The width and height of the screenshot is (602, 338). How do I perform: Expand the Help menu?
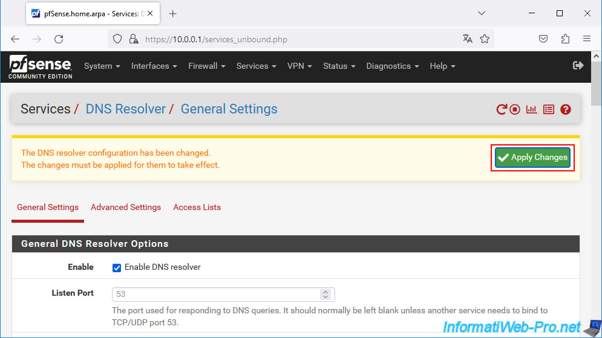click(x=442, y=66)
